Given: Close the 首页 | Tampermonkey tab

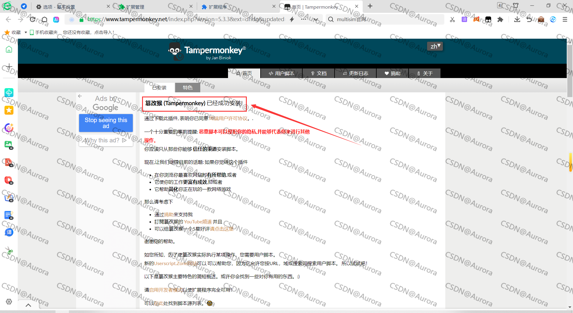Looking at the screenshot, I should 357,6.
